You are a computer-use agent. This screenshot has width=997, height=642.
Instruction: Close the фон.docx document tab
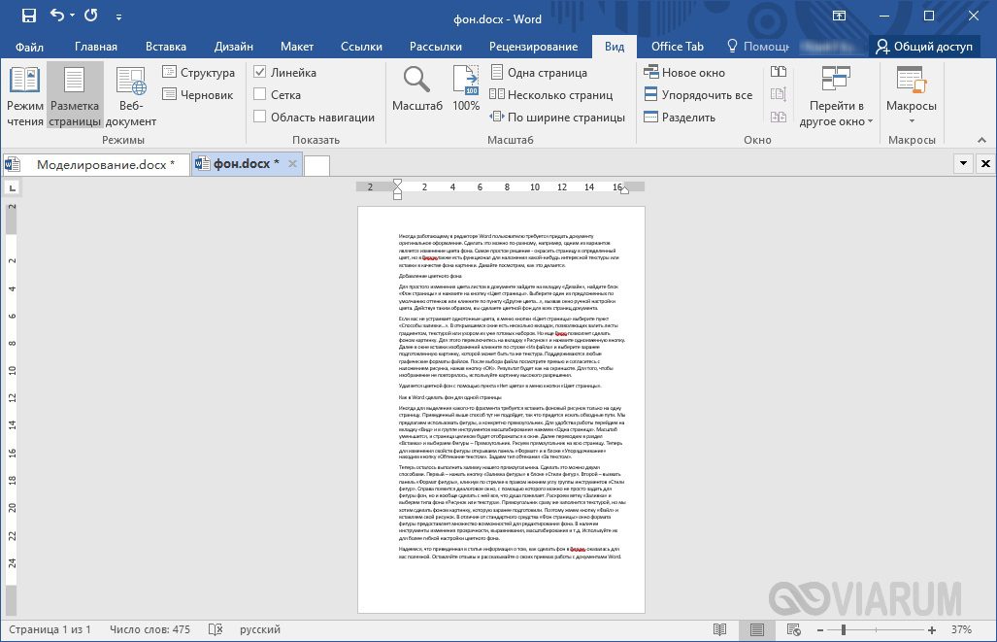tap(292, 163)
